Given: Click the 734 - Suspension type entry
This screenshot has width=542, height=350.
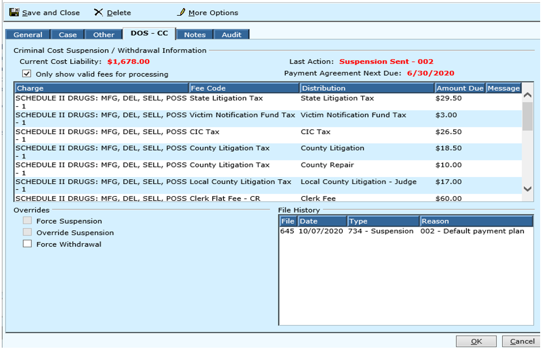Looking at the screenshot, I should 381,231.
